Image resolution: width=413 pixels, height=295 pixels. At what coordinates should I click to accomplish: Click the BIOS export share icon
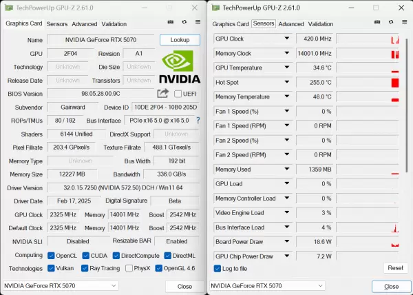[162, 94]
